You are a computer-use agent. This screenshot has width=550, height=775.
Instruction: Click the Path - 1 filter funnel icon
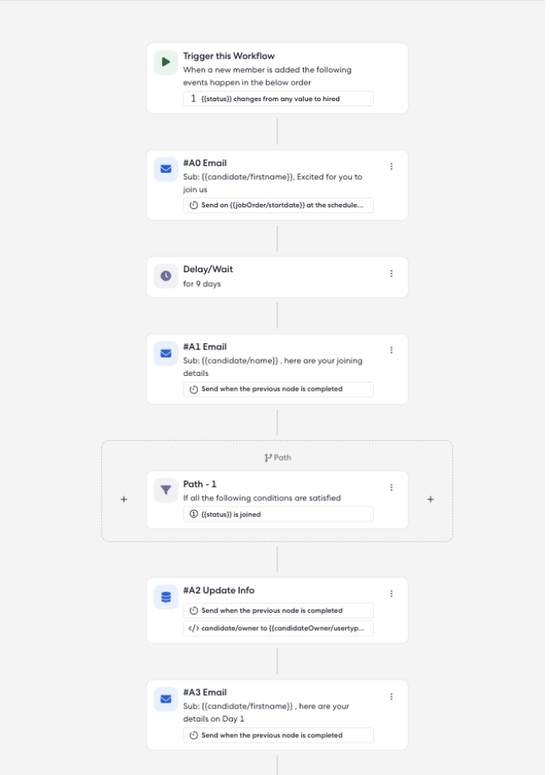point(165,490)
